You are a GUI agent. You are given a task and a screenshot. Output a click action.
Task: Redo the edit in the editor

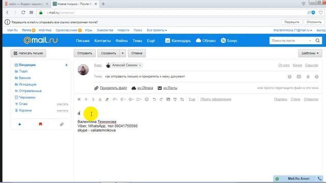click(161, 100)
